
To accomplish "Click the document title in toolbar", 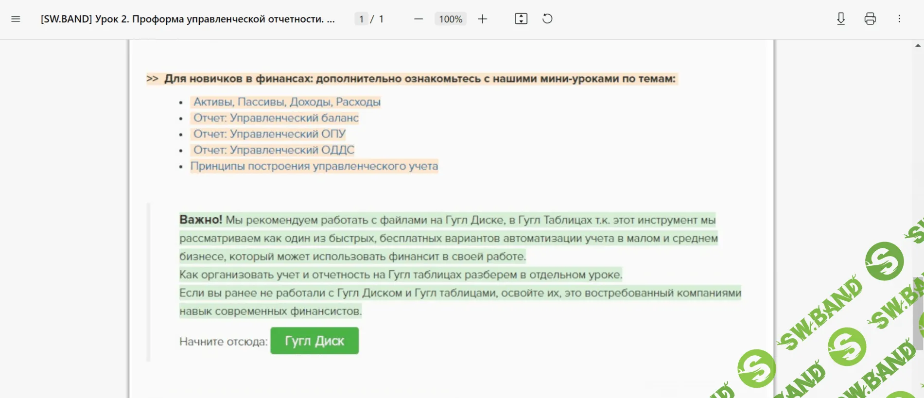I will 188,19.
